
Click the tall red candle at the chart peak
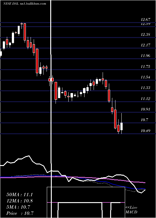[25, 32]
